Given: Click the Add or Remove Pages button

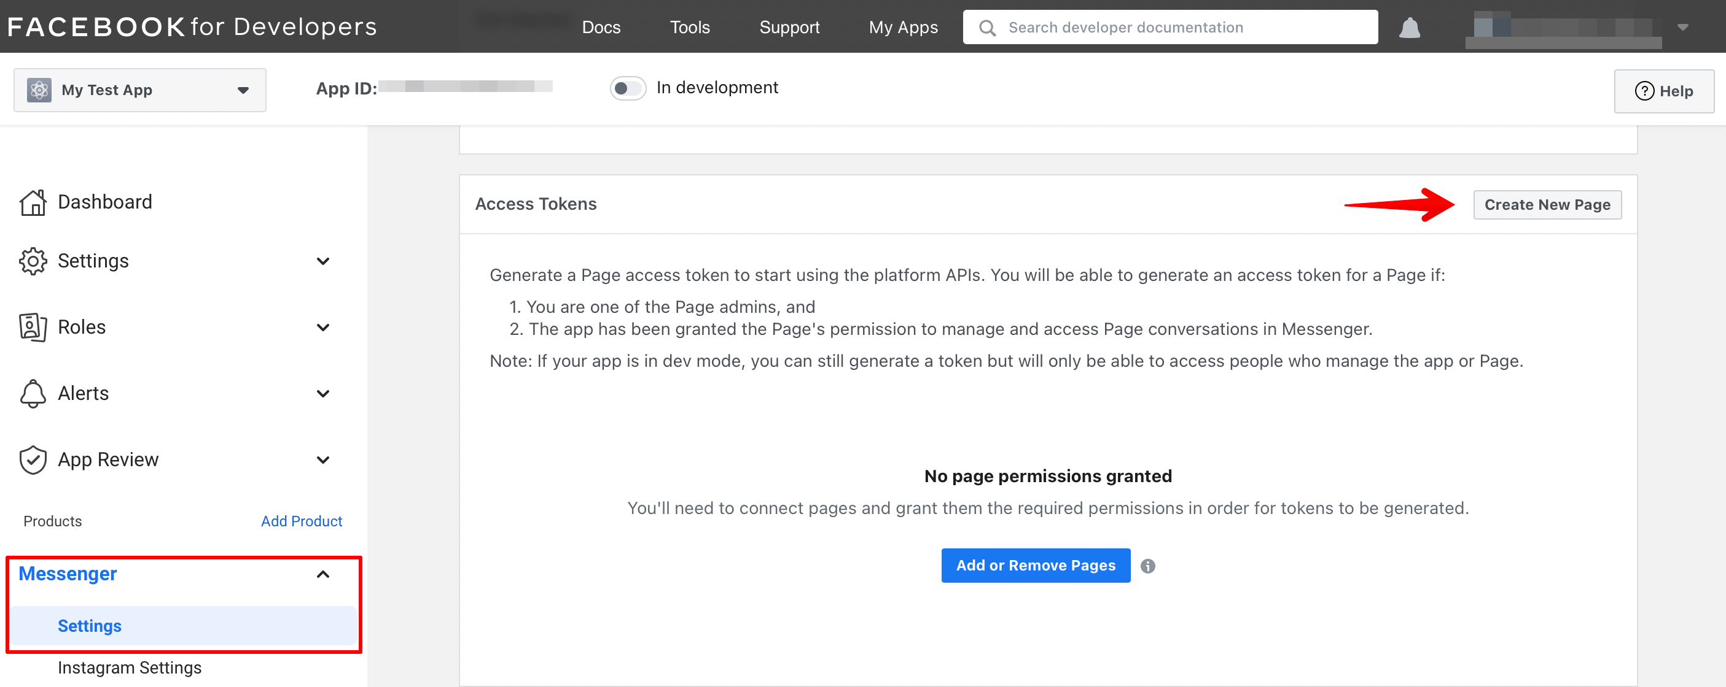Looking at the screenshot, I should (x=1035, y=566).
